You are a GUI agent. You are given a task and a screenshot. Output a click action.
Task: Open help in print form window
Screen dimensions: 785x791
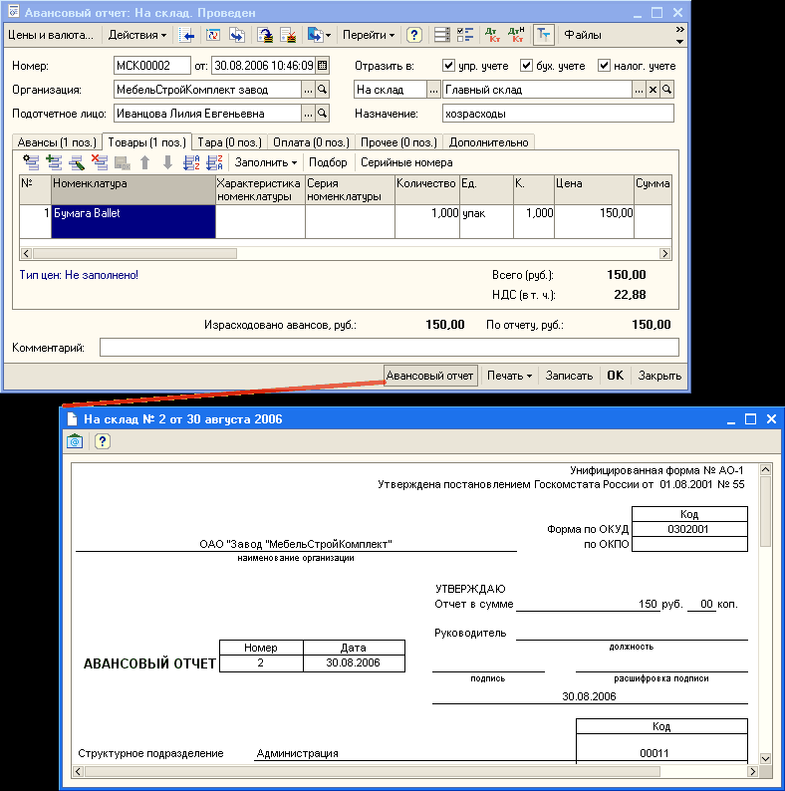pyautogui.click(x=103, y=441)
